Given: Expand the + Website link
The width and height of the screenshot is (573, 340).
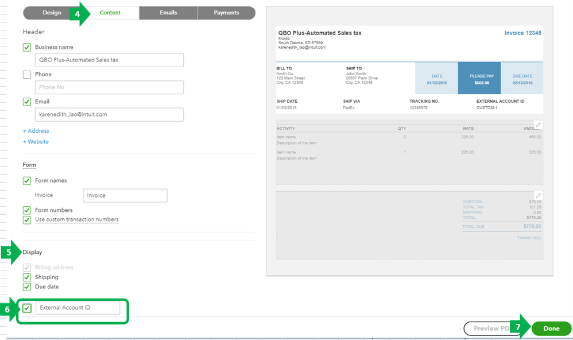Looking at the screenshot, I should [36, 142].
